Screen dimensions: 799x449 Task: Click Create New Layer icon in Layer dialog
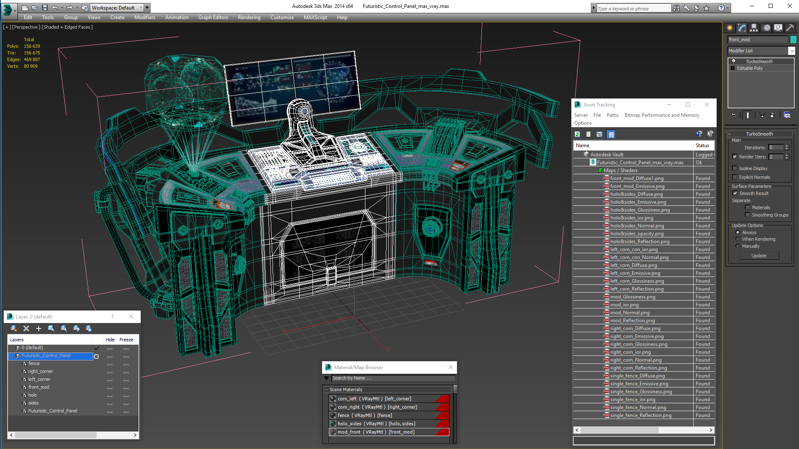click(x=13, y=328)
